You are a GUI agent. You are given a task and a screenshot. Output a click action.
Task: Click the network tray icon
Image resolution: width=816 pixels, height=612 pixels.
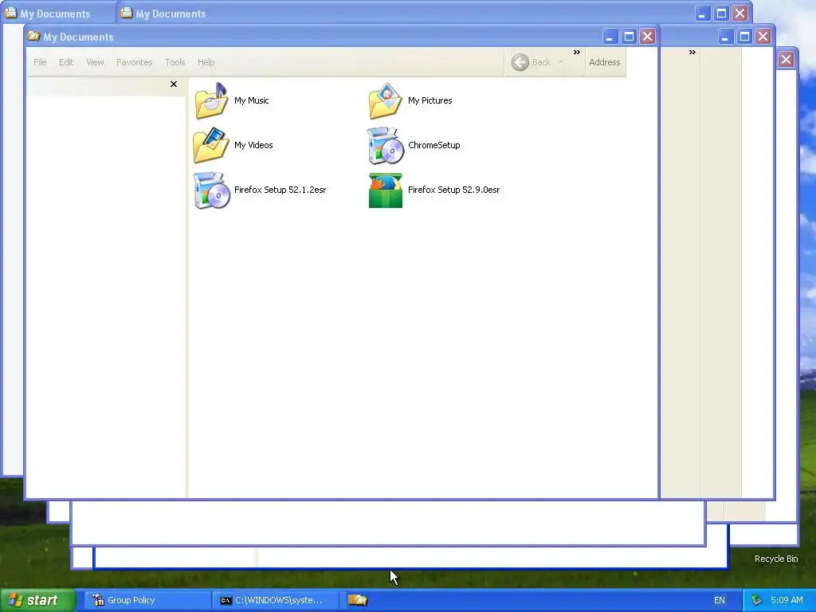point(757,601)
